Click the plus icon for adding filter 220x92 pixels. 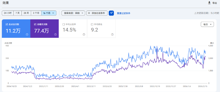click(x=89, y=13)
